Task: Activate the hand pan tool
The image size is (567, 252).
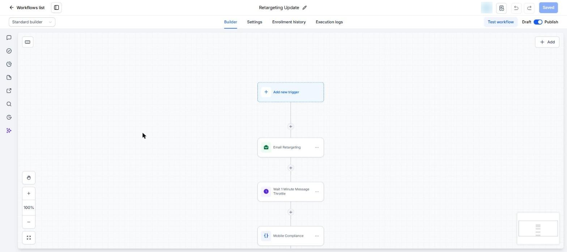Action: [29, 178]
